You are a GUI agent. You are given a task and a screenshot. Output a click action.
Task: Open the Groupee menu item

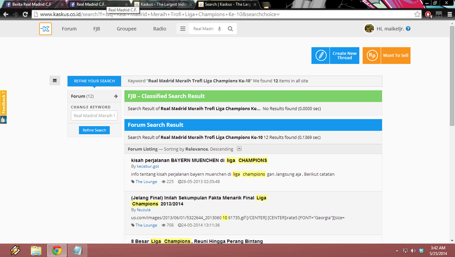pyautogui.click(x=127, y=29)
